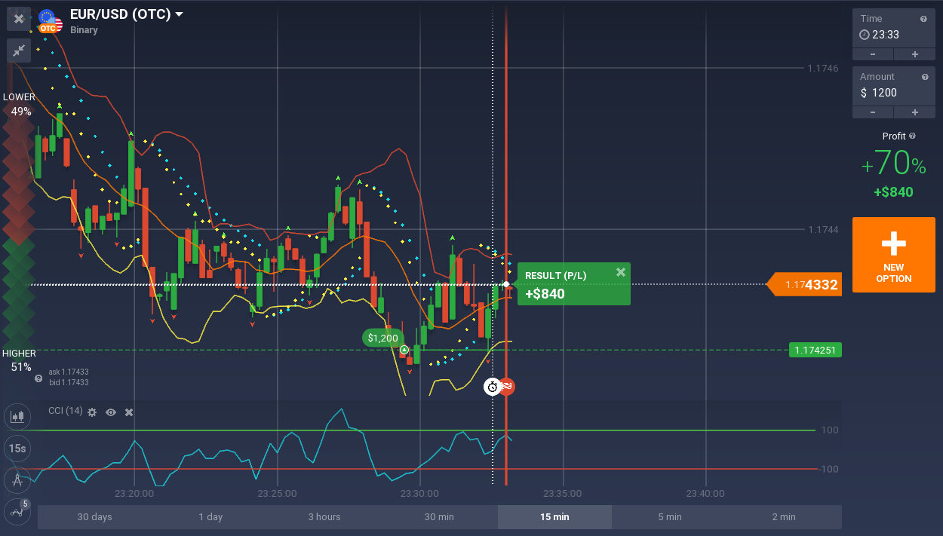Open the ask/bid help question mark
Viewport: 943px width, 536px height.
pos(38,378)
